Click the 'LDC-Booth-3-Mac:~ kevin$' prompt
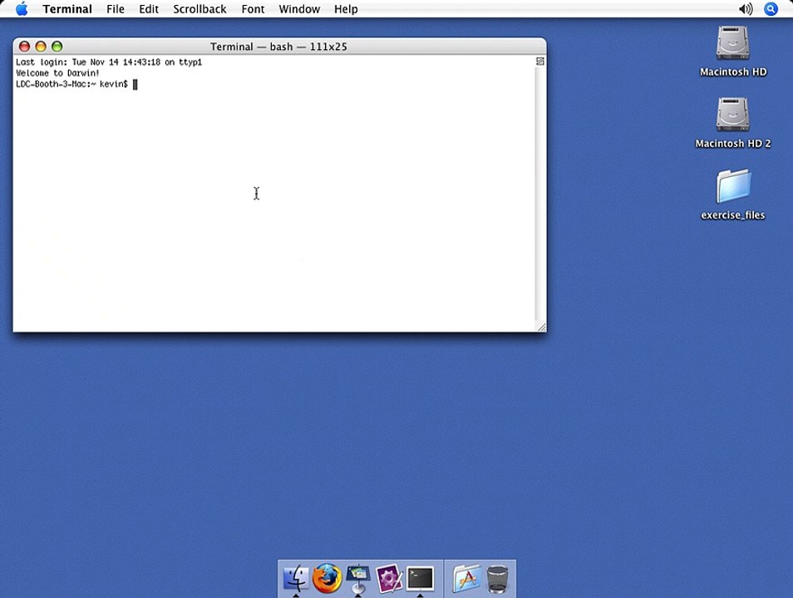 pos(71,84)
